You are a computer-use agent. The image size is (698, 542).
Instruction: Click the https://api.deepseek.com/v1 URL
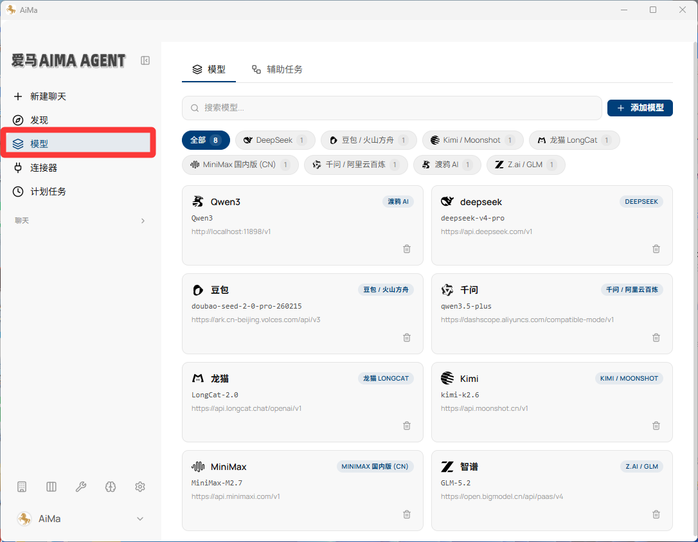487,231
